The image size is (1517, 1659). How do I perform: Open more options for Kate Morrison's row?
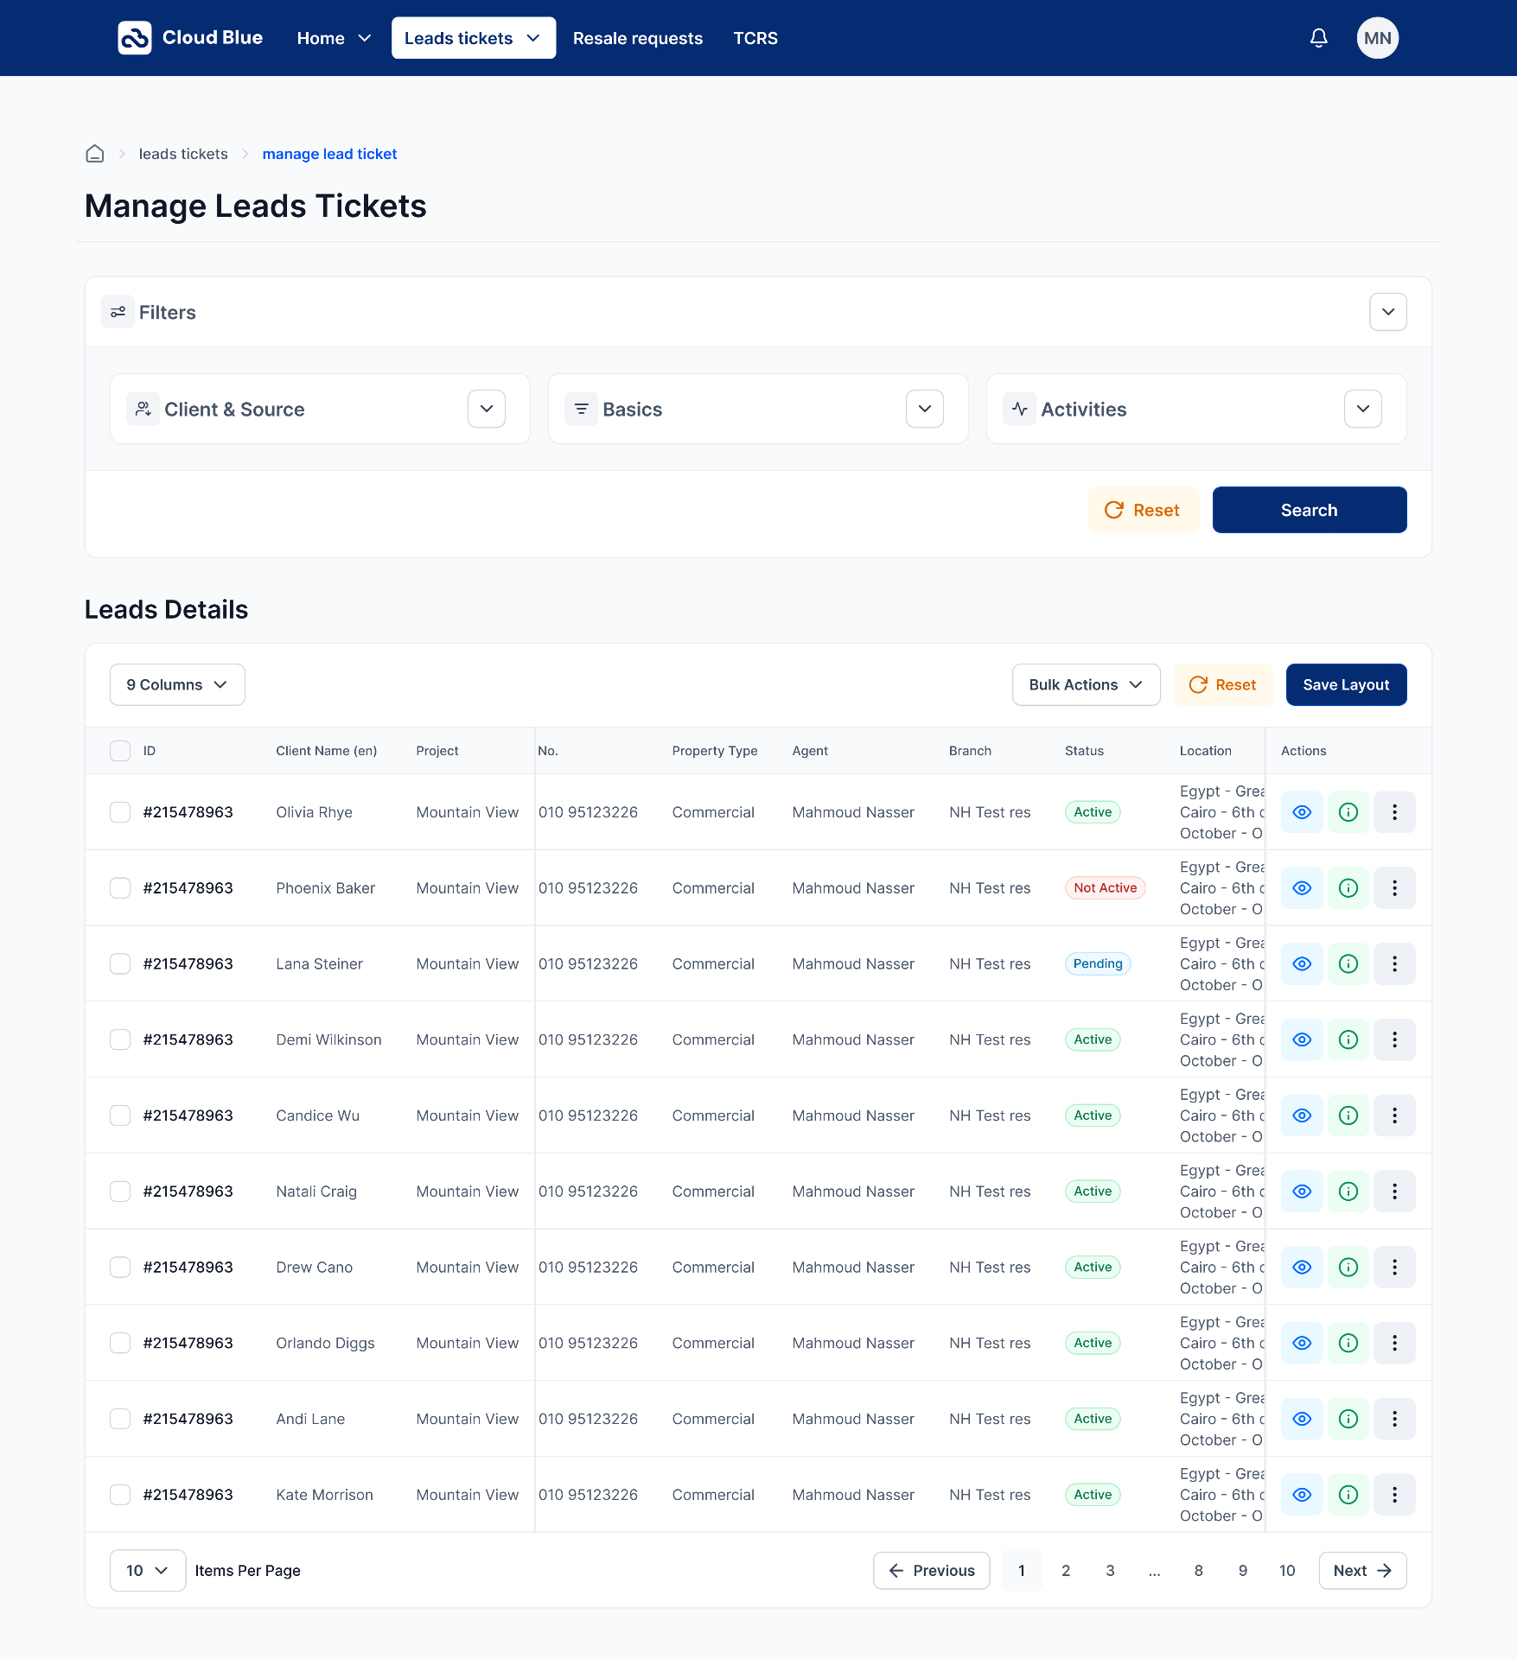[1394, 1495]
